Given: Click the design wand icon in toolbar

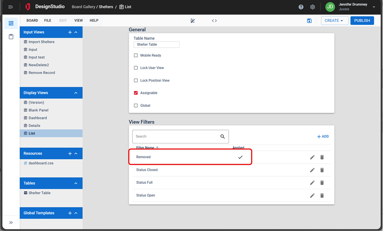Looking at the screenshot, I should point(193,21).
